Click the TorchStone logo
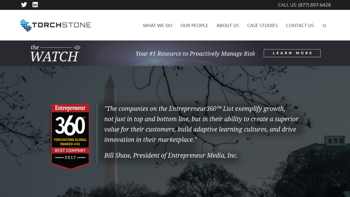Screen dimensions: 350x197 point(55,25)
